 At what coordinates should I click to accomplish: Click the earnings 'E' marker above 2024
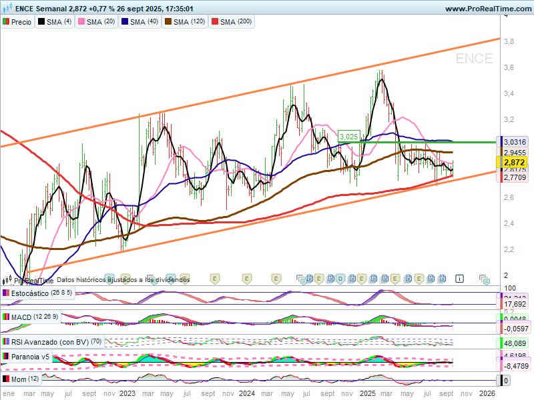click(247, 279)
